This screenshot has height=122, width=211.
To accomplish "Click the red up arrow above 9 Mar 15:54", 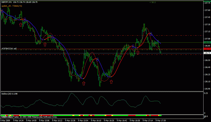I will (84, 83).
